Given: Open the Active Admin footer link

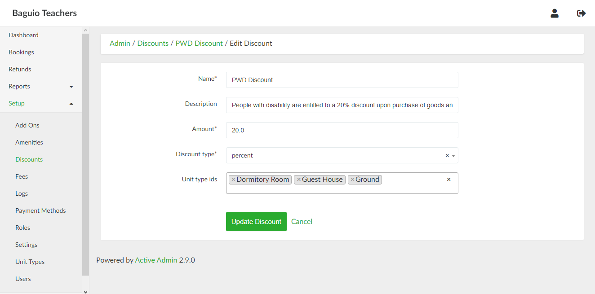Looking at the screenshot, I should [x=156, y=260].
